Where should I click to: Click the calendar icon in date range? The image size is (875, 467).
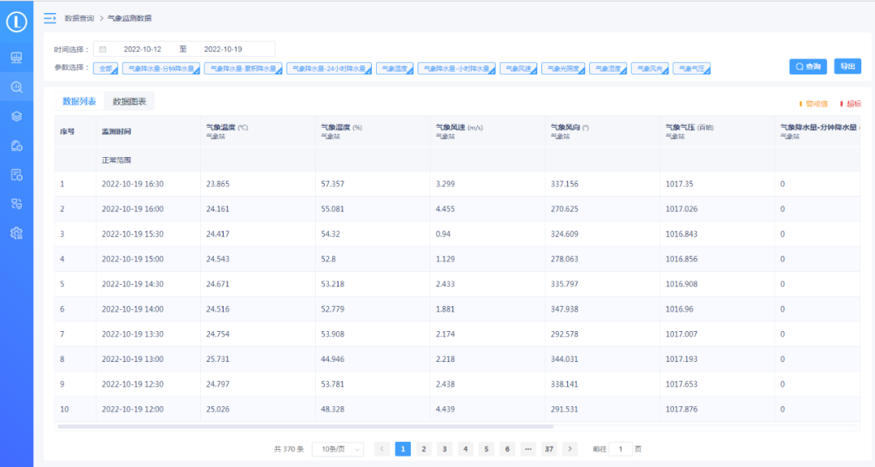pyautogui.click(x=103, y=49)
